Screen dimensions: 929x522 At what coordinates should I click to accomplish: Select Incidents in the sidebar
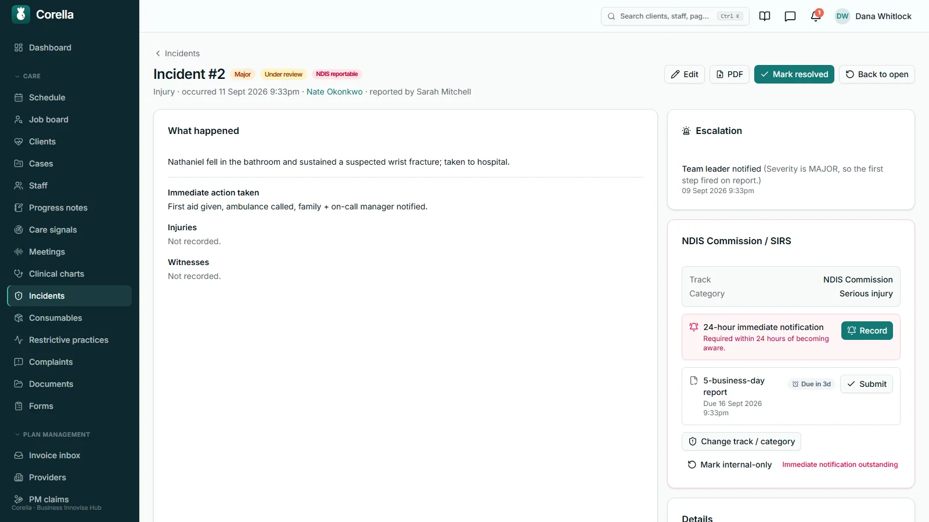click(70, 296)
